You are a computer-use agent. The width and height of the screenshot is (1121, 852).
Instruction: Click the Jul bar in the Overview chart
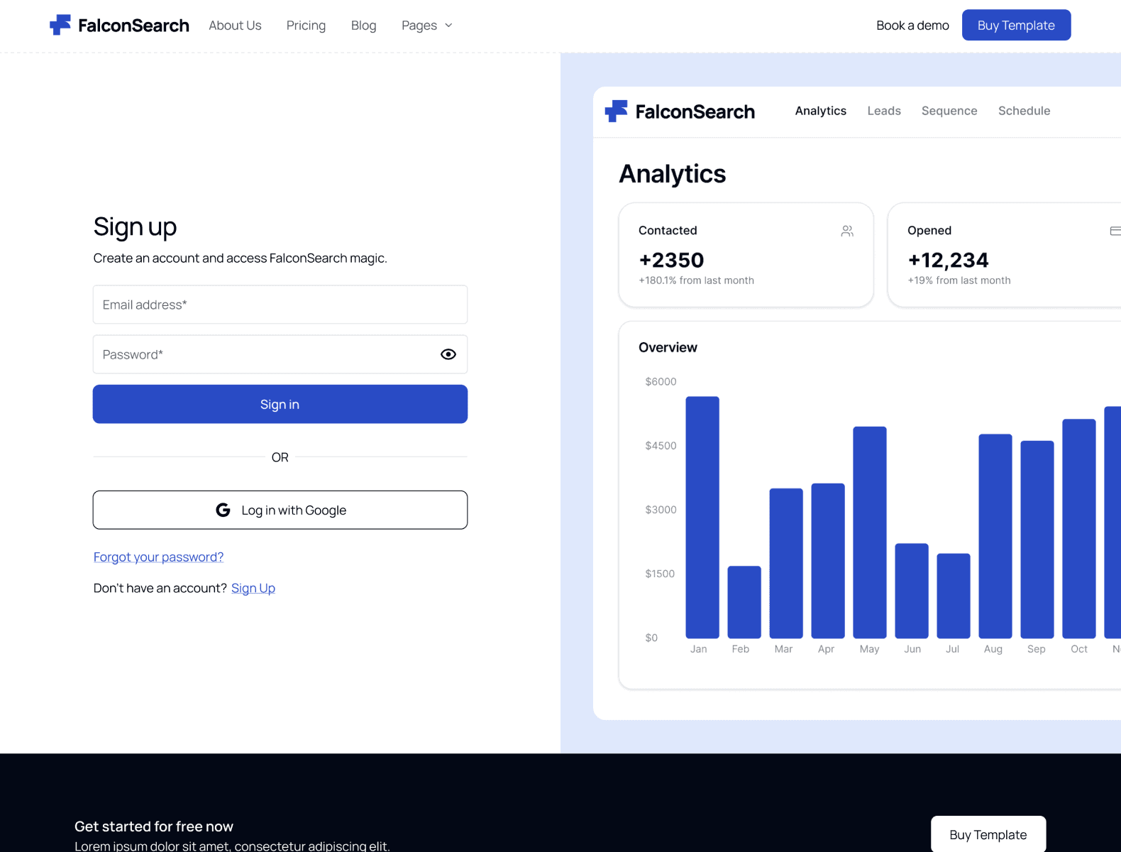954,596
